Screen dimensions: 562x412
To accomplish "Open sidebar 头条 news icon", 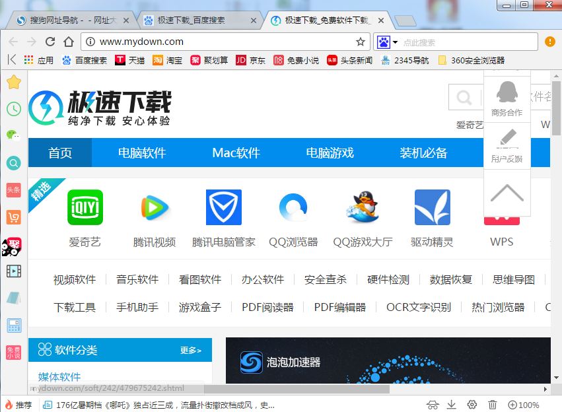I will tap(14, 190).
